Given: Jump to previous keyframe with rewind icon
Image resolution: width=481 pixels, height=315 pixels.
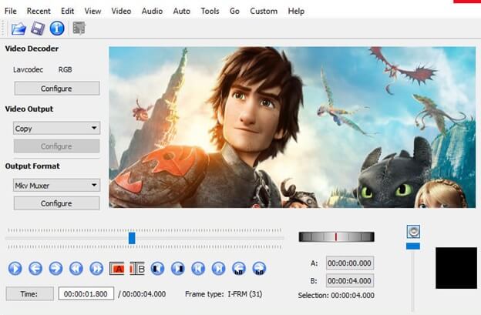Looking at the screenshot, I should [x=76, y=269].
